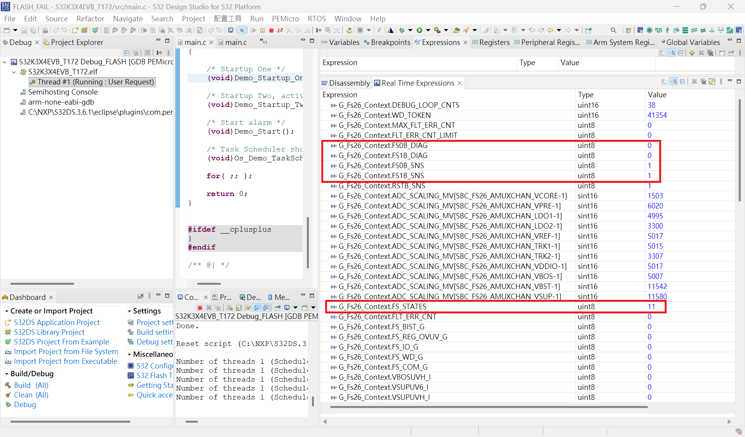Click the green Run launch icon

[x=419, y=30]
